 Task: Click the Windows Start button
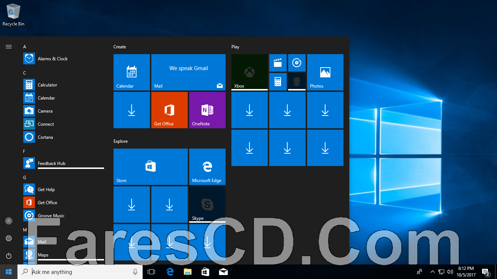pos(9,272)
